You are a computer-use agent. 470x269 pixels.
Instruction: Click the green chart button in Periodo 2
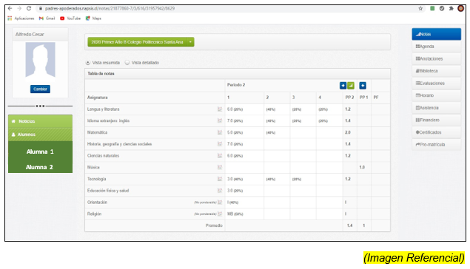(351, 86)
